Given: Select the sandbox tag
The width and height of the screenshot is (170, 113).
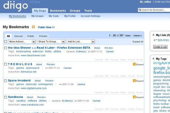Looking at the screenshot, I should click(x=21, y=101).
